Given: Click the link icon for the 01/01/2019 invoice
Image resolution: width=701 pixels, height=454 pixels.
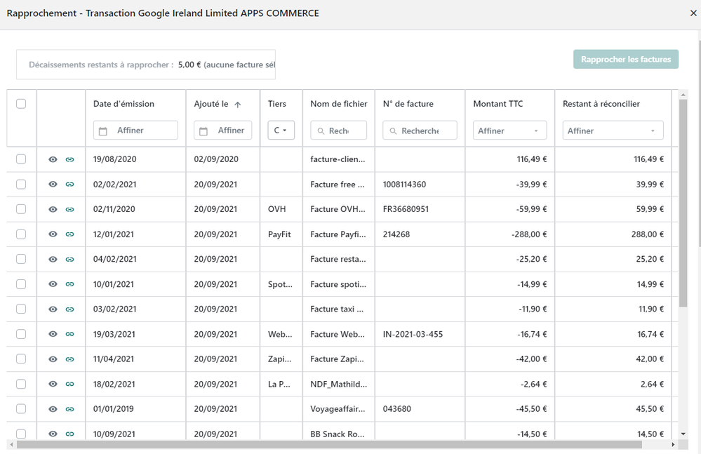Looking at the screenshot, I should [69, 409].
